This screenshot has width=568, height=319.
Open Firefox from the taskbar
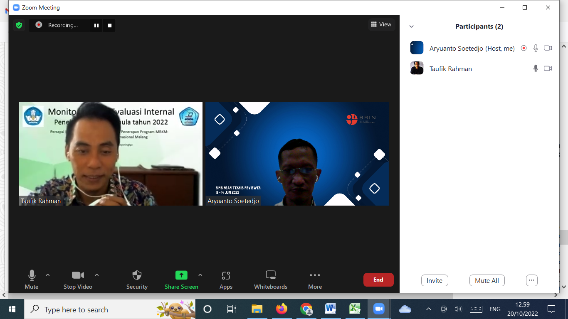282,309
